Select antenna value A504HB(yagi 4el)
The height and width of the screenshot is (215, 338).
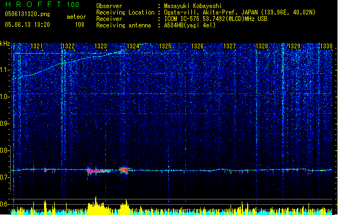click(190, 25)
